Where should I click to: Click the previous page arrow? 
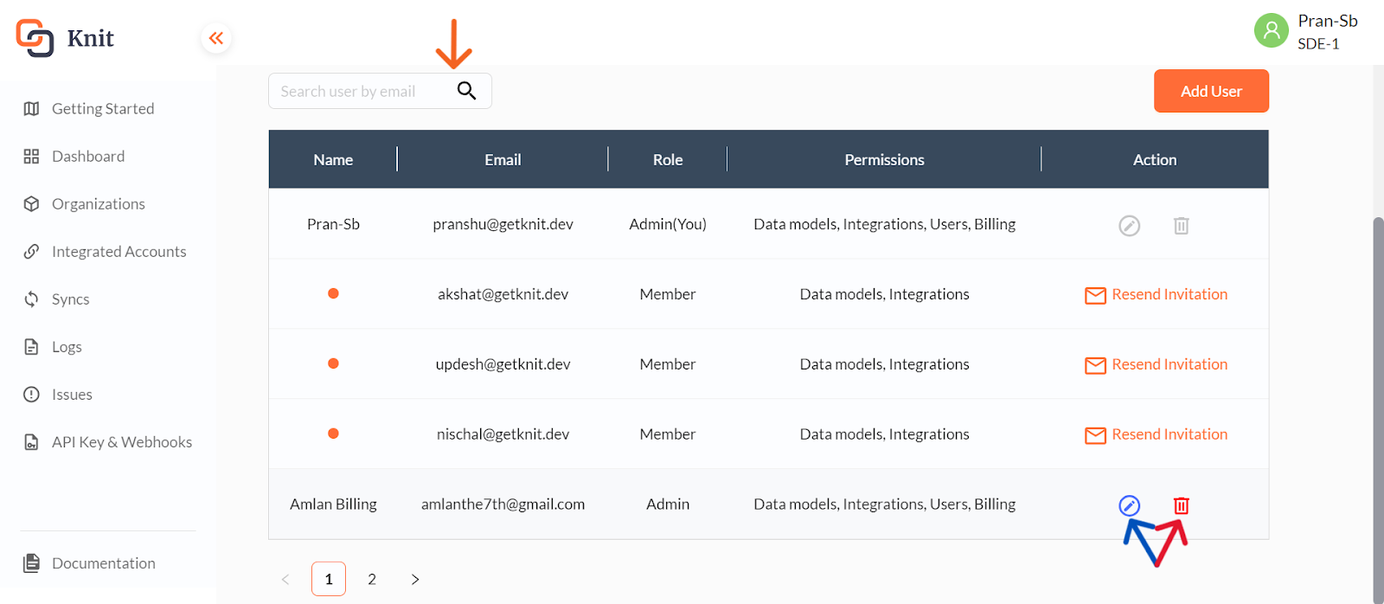click(x=285, y=580)
